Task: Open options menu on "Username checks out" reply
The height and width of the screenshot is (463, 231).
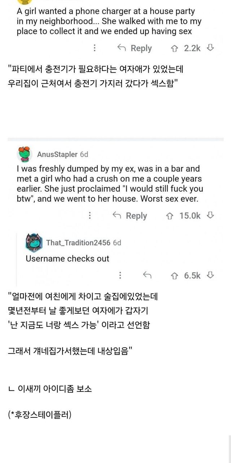Action: click(120, 275)
